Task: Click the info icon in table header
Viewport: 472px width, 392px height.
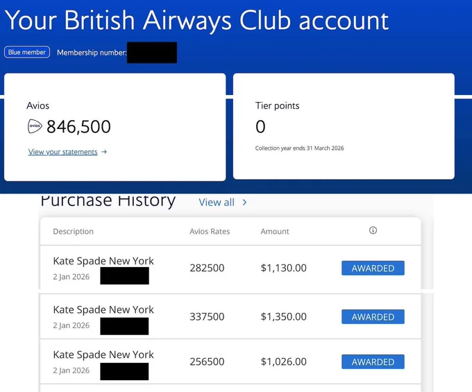Action: click(x=373, y=230)
